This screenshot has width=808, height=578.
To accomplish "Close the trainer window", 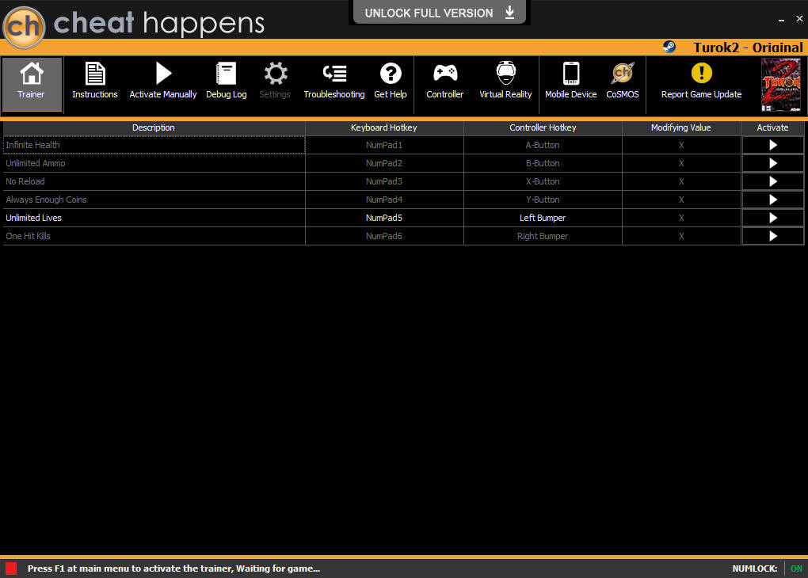I will (799, 18).
